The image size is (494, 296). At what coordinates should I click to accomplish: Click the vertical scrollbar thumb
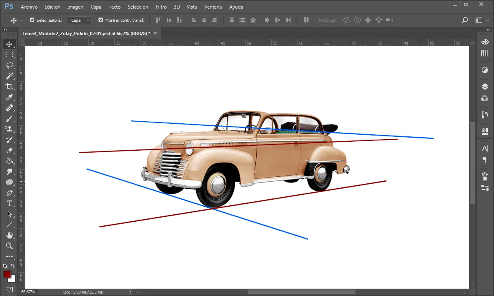[473, 163]
